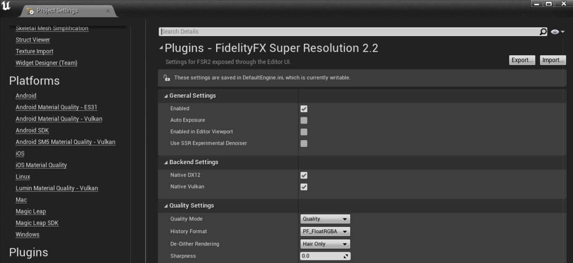The width and height of the screenshot is (573, 263).
Task: Click the search magnifier icon
Action: 543,32
